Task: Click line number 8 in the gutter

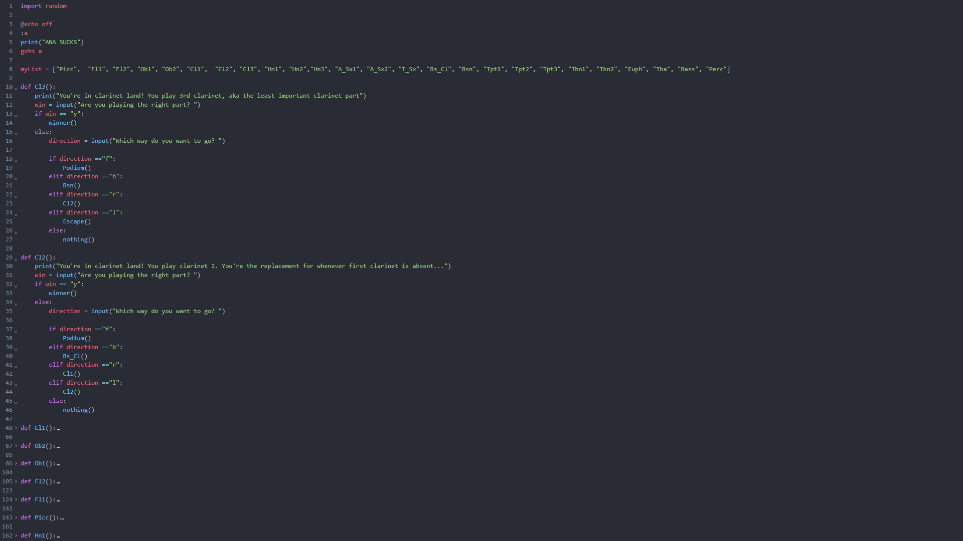Action: click(11, 69)
